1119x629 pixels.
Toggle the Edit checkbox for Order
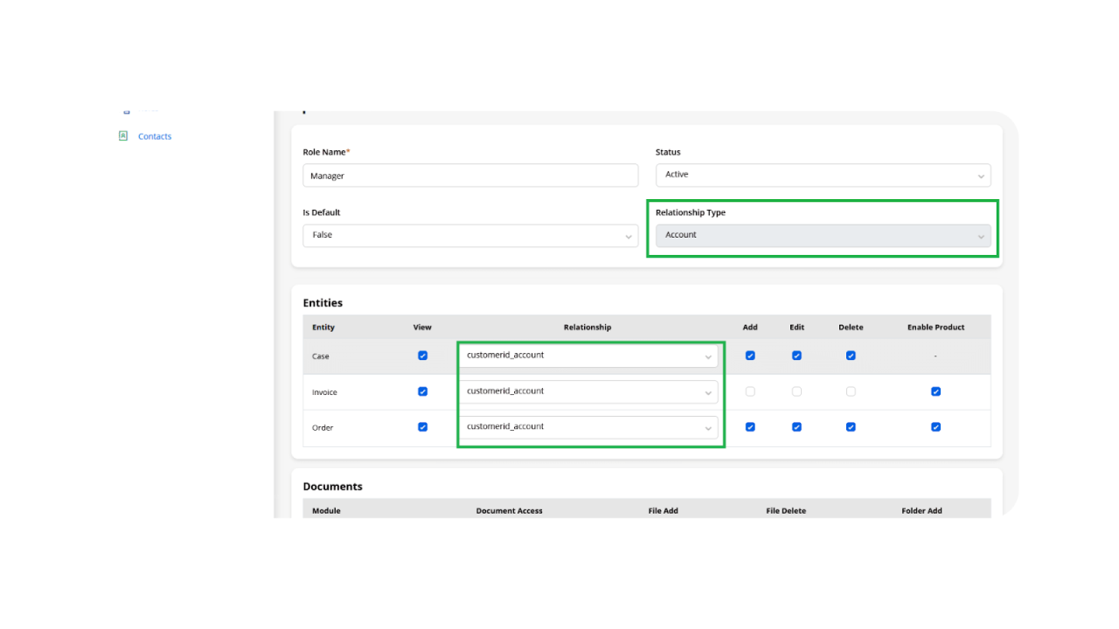pyautogui.click(x=796, y=427)
